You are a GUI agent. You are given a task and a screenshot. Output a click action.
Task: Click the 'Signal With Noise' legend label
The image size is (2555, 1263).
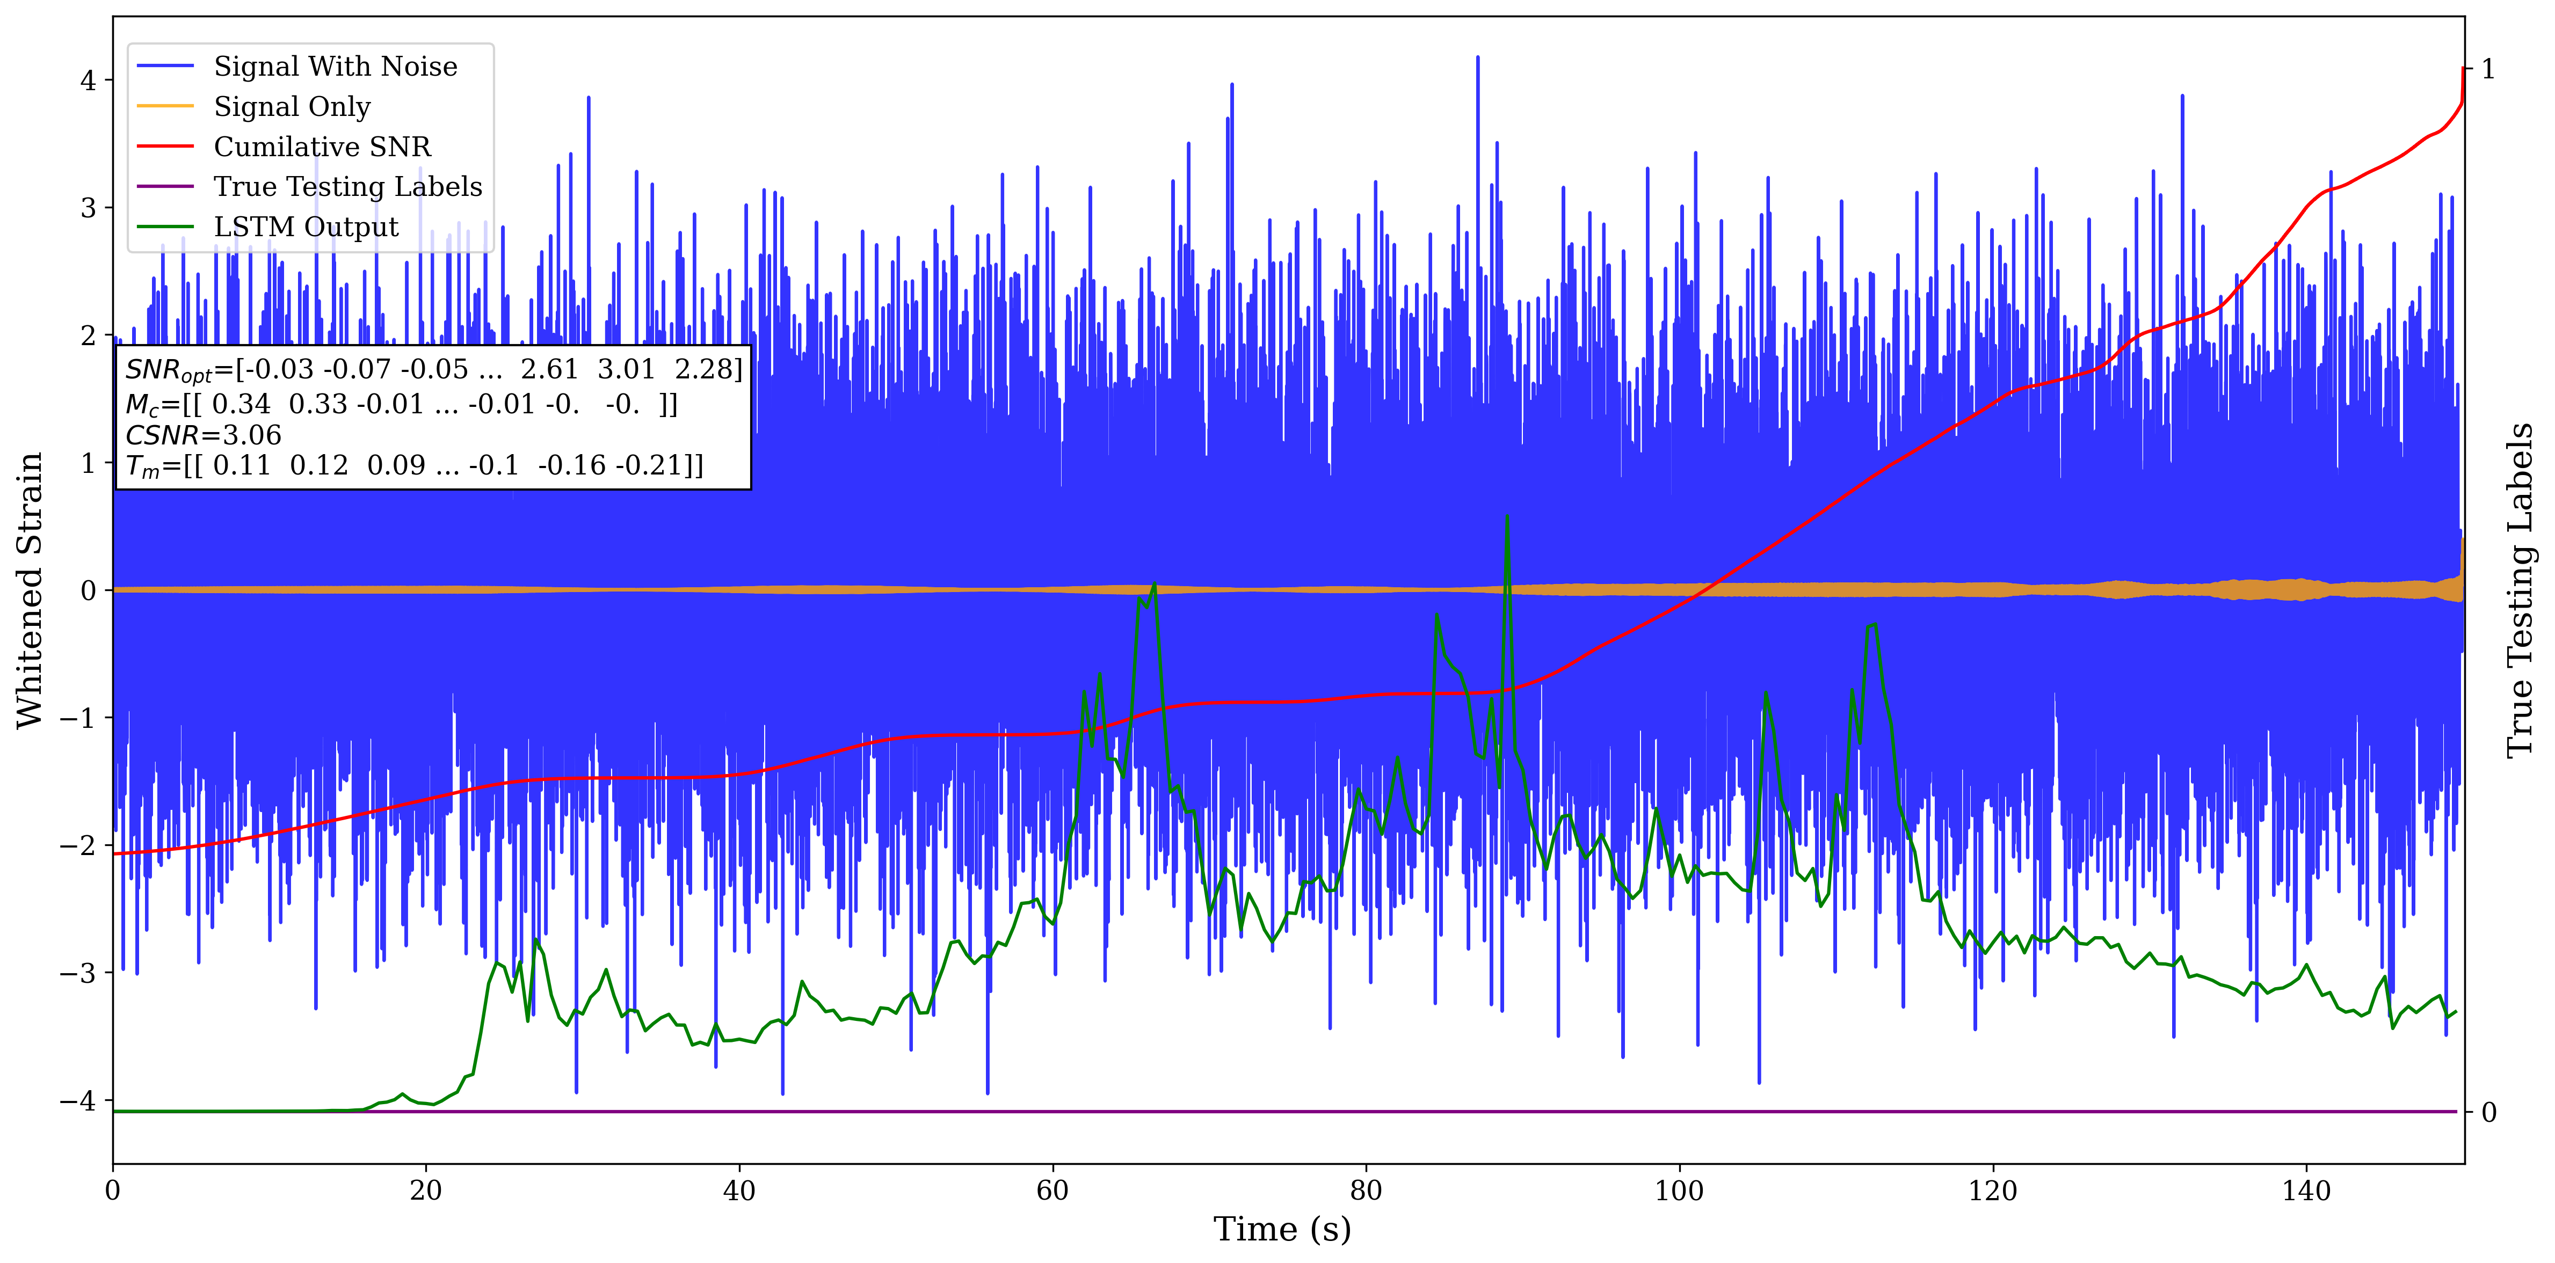point(335,67)
